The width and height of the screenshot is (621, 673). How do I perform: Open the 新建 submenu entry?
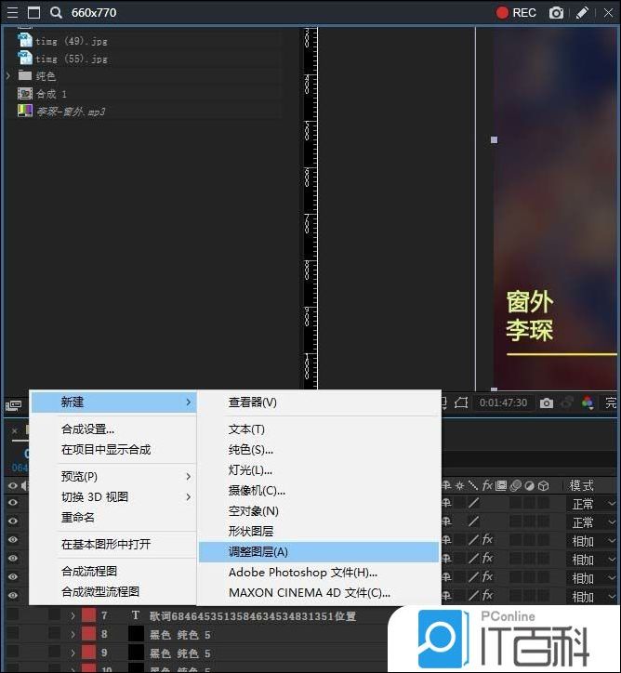point(114,402)
